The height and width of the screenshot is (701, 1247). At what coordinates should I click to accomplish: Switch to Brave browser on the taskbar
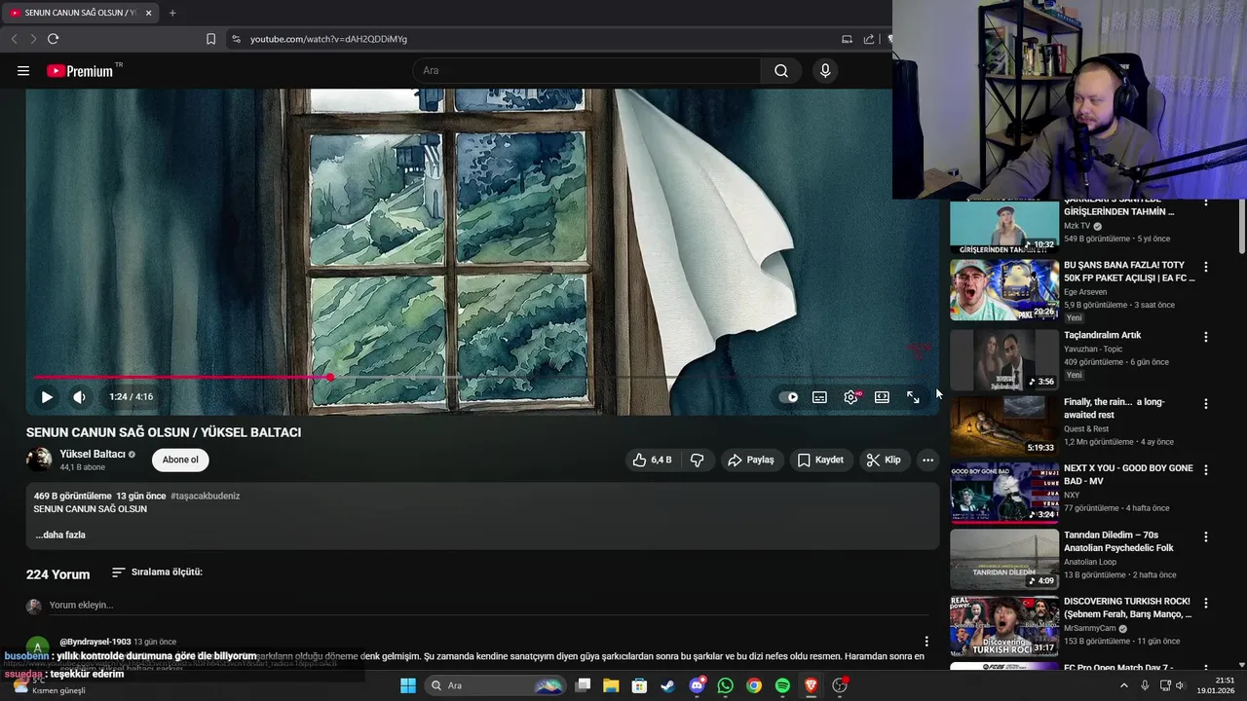[811, 685]
